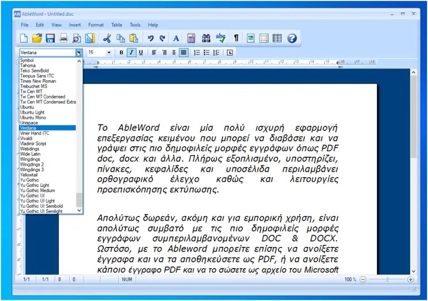
Task: Print the document with printer icon
Action: tap(63, 38)
